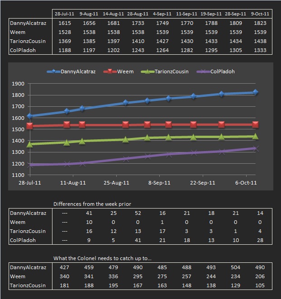281x299 pixels.
Task: Click the catch-up cell showing 206
Action: click(260, 276)
